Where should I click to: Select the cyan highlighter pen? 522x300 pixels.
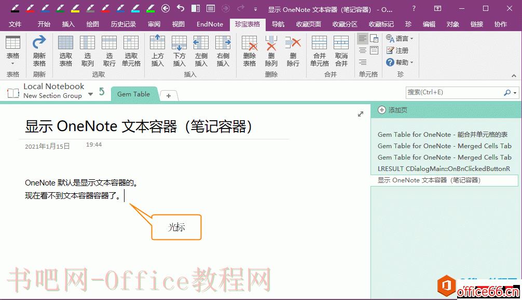point(135,8)
